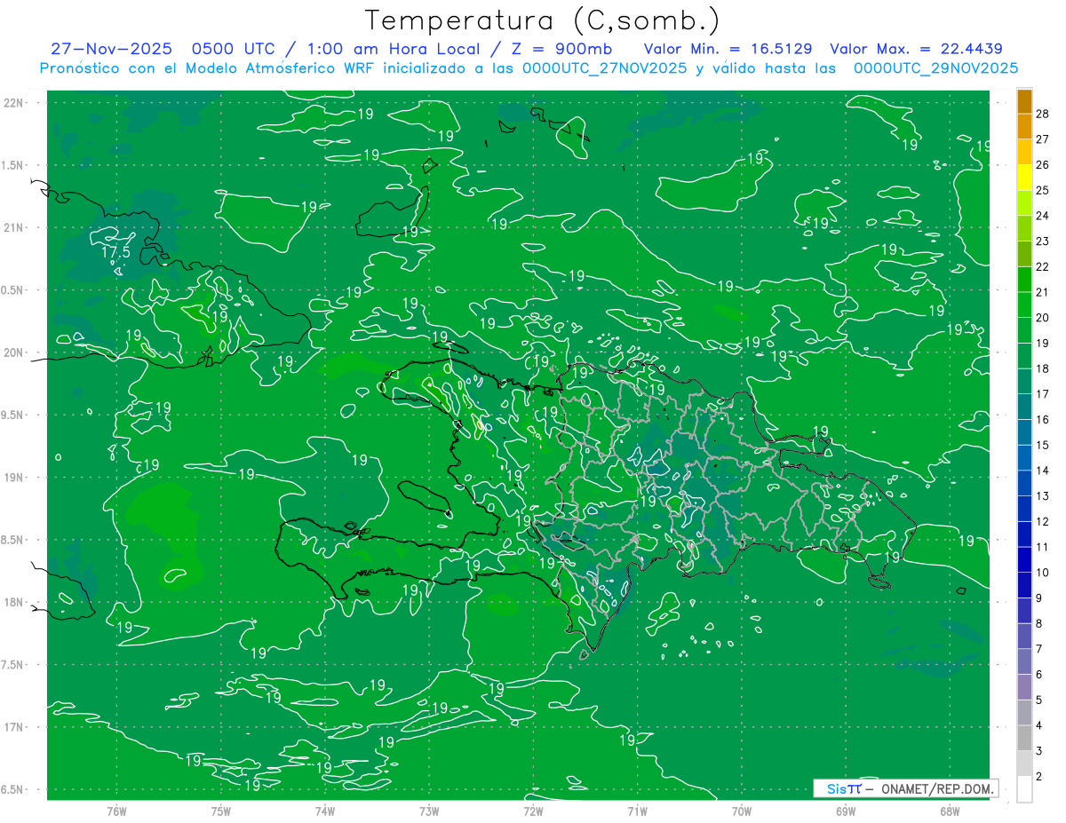Click the color scale label '25'
The width and height of the screenshot is (1066, 823).
coord(1043,190)
